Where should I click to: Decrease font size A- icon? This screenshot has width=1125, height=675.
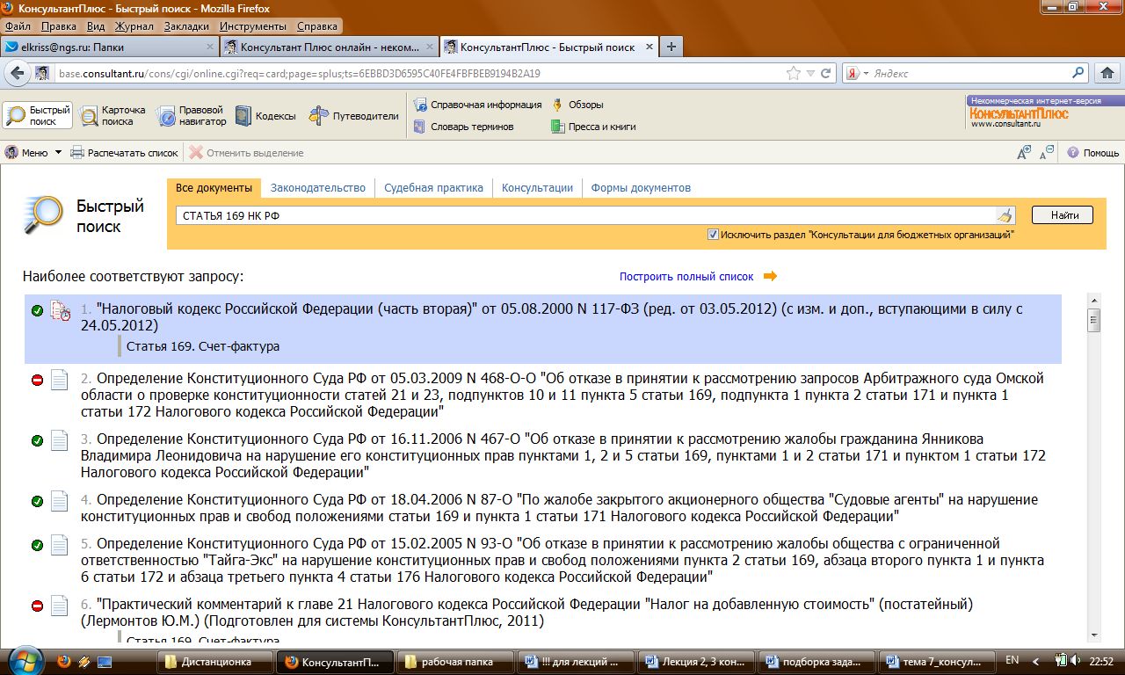tap(1046, 153)
